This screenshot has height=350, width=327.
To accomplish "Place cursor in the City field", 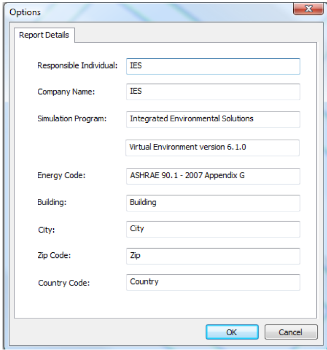I will pos(212,229).
